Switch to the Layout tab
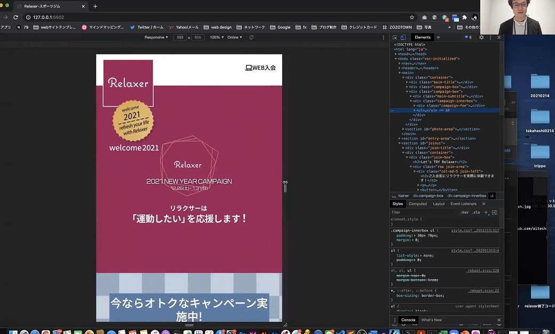Screen dimensions: 555x334 coord(439,204)
